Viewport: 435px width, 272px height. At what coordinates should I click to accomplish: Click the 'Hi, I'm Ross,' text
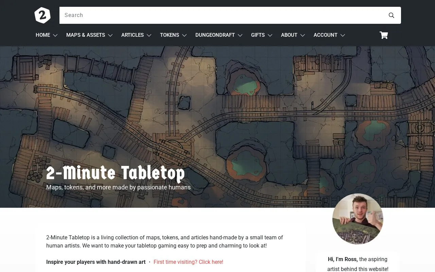[x=343, y=259]
